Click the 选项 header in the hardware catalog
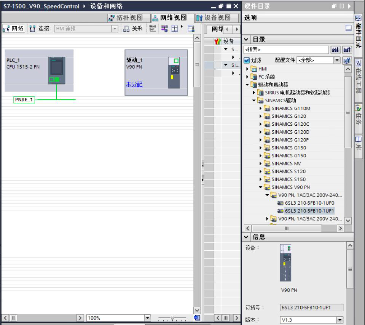Screen dimensions: 365x325 [250, 18]
